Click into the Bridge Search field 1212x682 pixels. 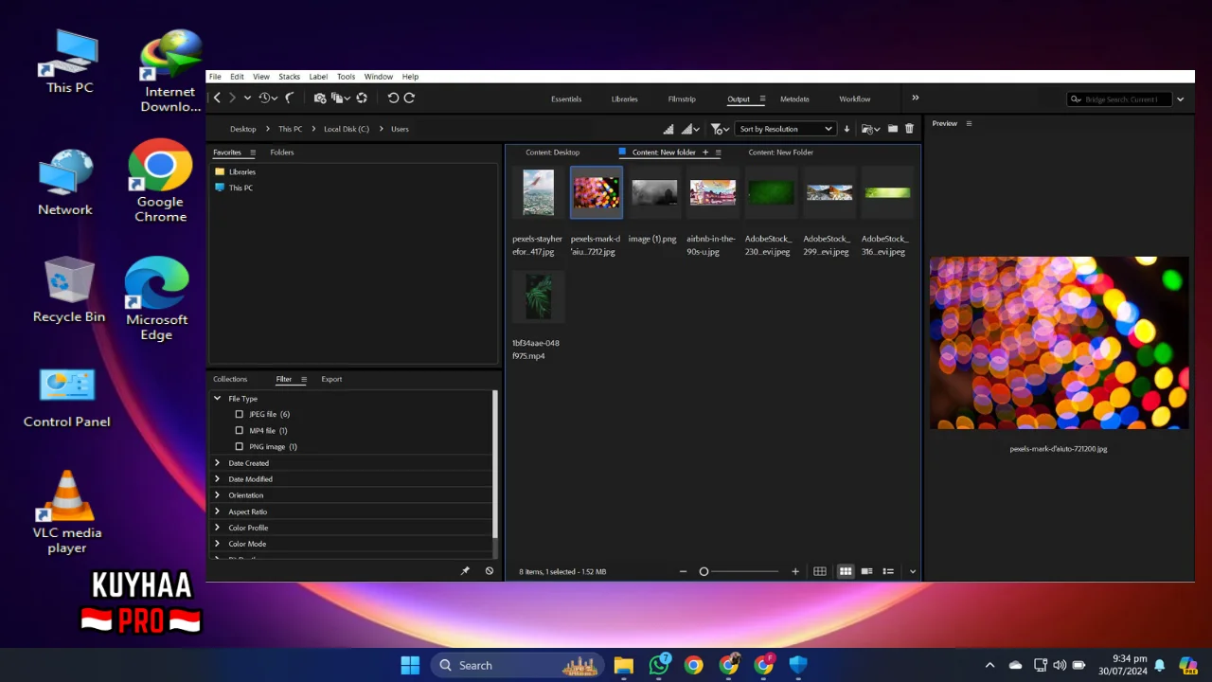(x=1119, y=99)
